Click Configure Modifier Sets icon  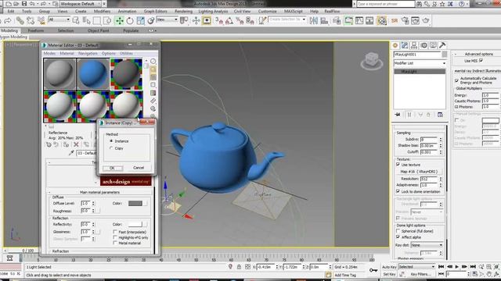coord(440,115)
